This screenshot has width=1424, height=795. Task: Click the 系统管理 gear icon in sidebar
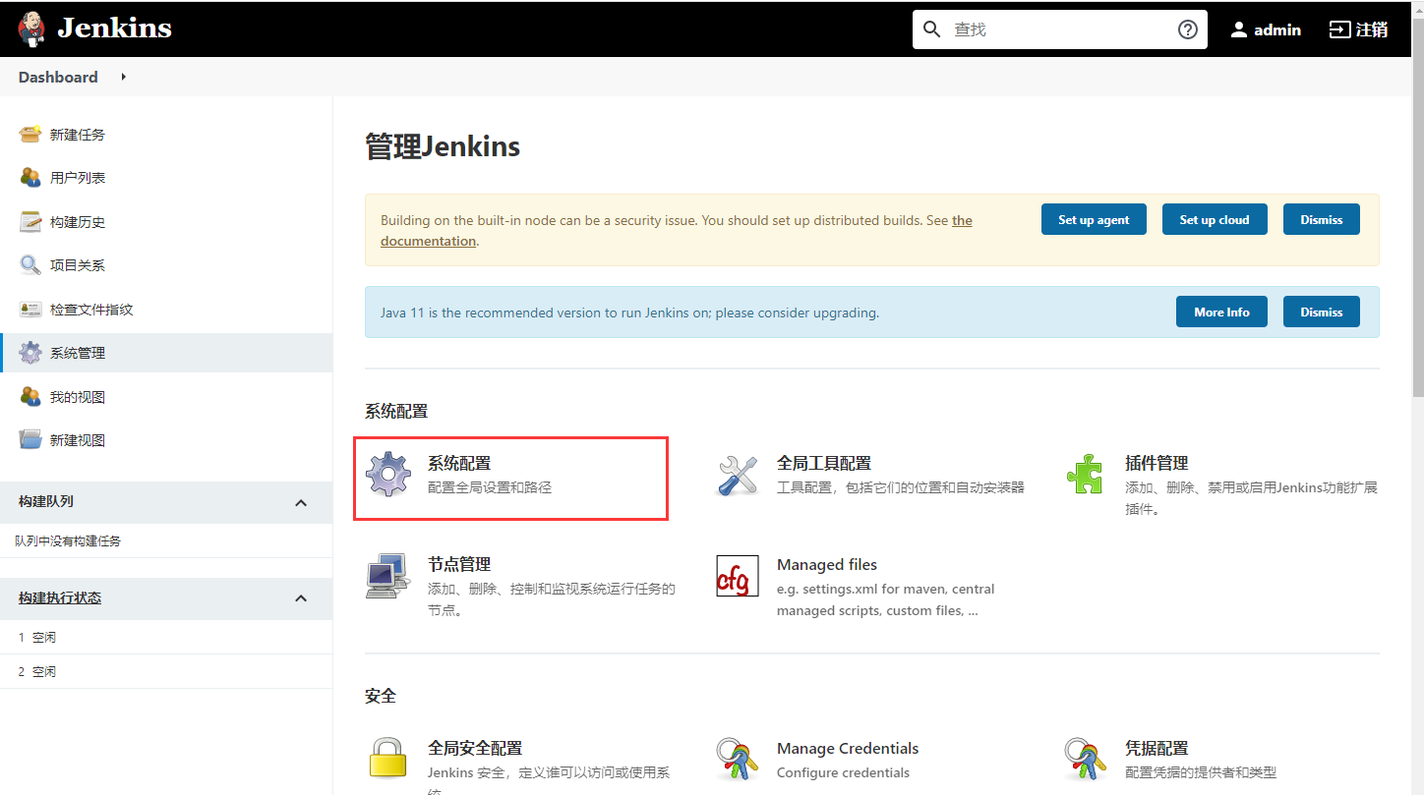pos(30,353)
